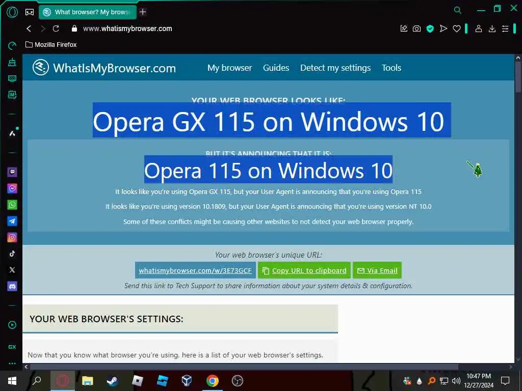Go back to previous page
The width and height of the screenshot is (522, 391).
click(29, 29)
